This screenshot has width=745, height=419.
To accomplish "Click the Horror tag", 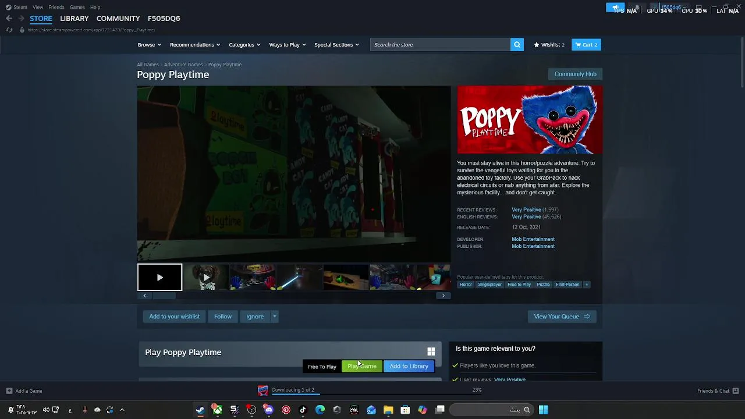I will click(466, 285).
